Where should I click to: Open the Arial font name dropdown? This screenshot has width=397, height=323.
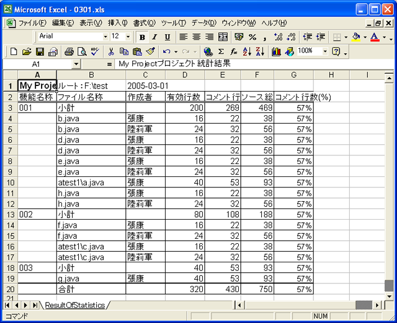click(x=103, y=37)
